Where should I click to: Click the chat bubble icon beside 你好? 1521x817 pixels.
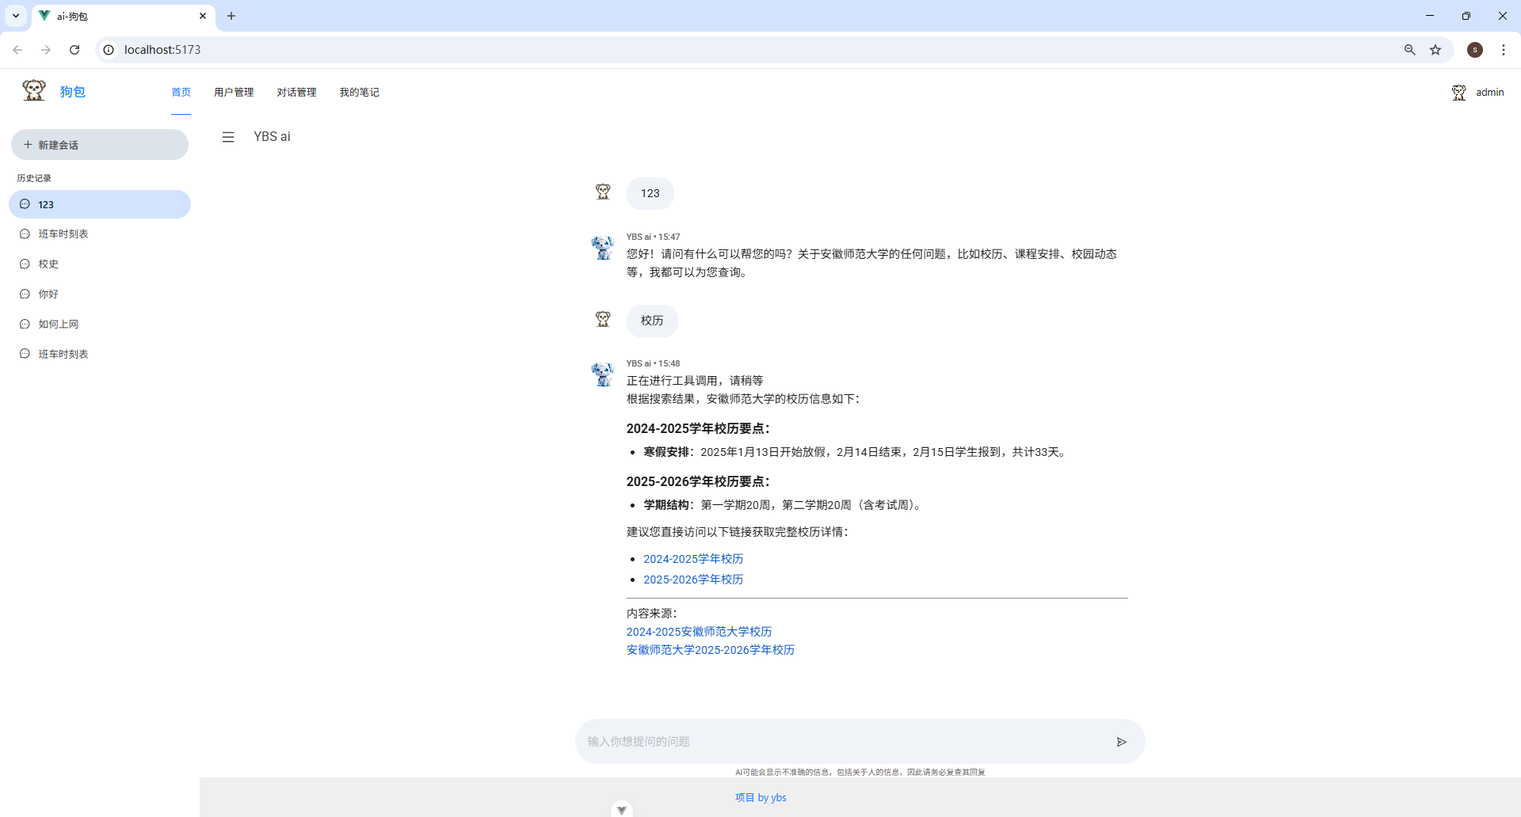point(25,294)
